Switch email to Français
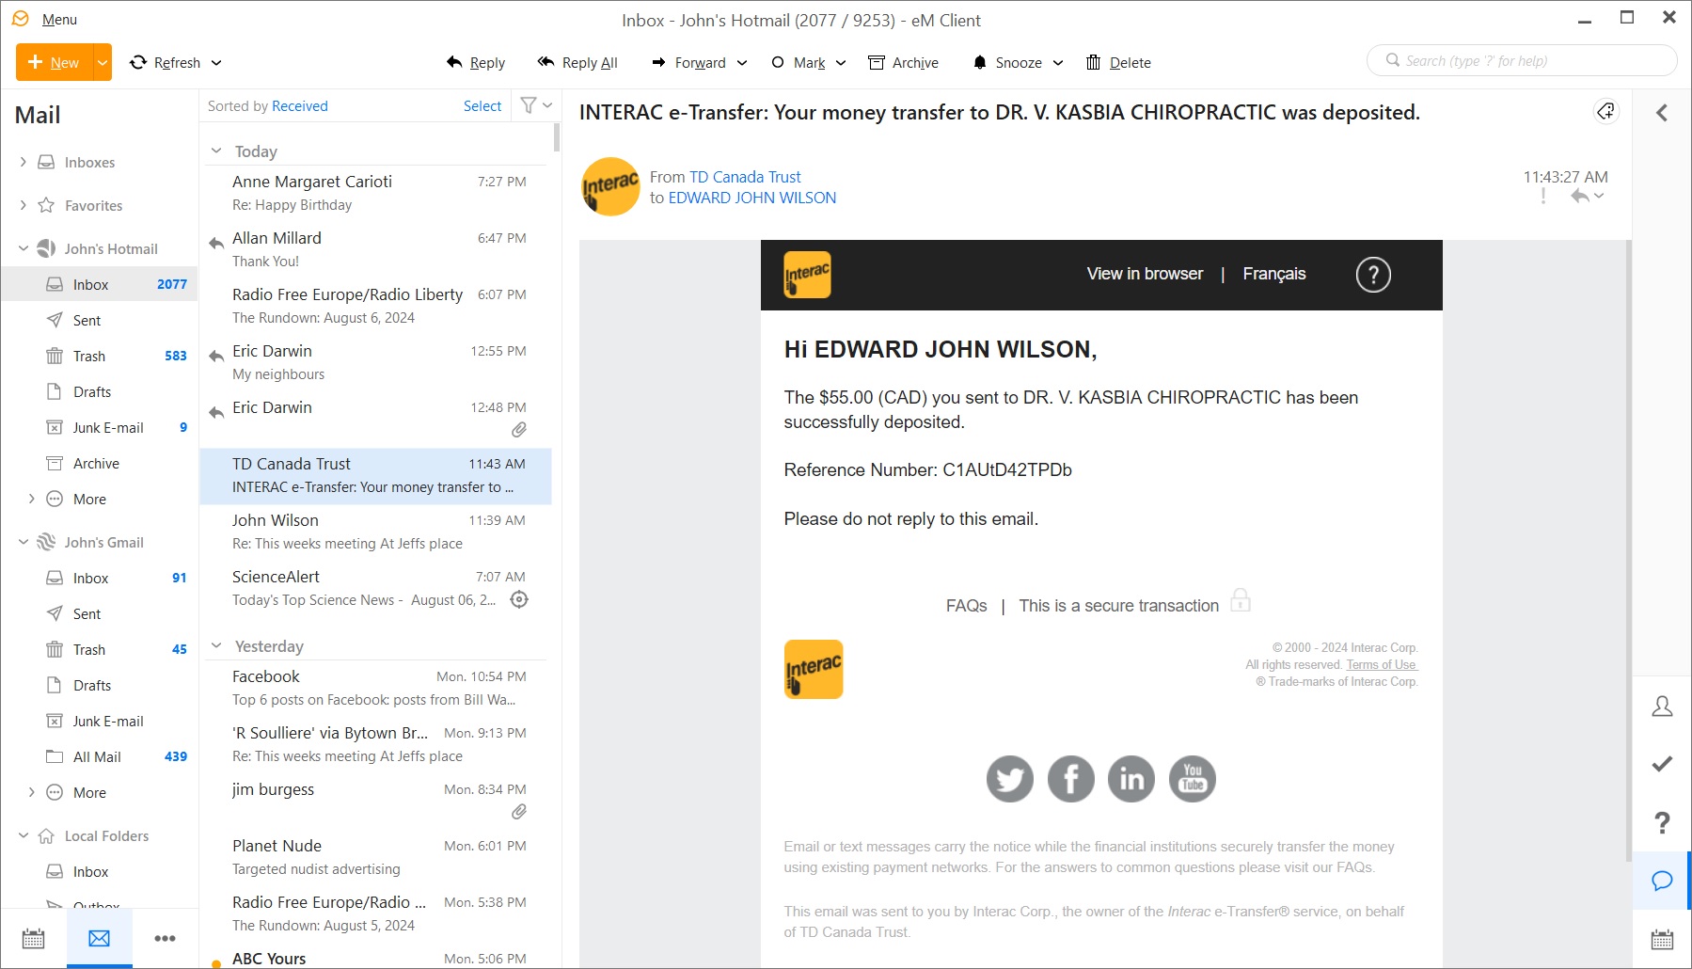Screen dimensions: 1692x969 pos(1274,274)
